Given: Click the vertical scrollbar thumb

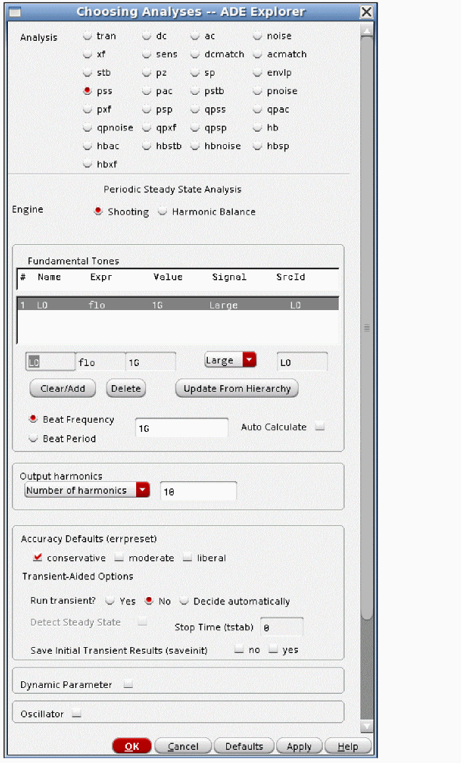Looking at the screenshot, I should pos(367,327).
